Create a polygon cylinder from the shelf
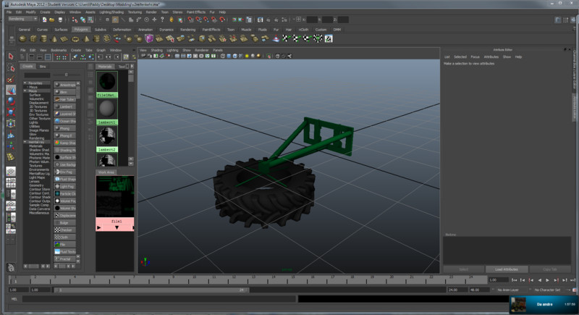Image resolution: width=579 pixels, height=315 pixels. point(43,38)
